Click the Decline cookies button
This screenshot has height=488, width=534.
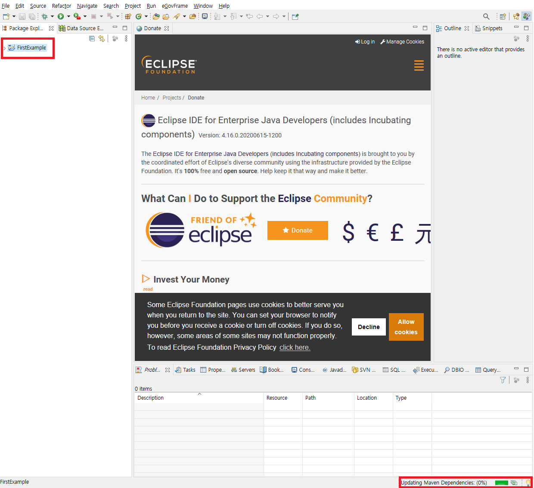point(369,327)
